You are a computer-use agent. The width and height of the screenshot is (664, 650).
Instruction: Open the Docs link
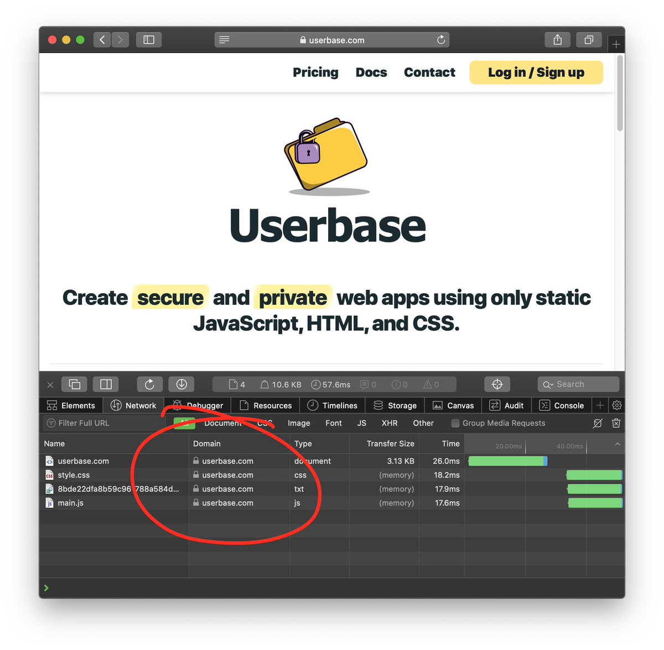[371, 72]
